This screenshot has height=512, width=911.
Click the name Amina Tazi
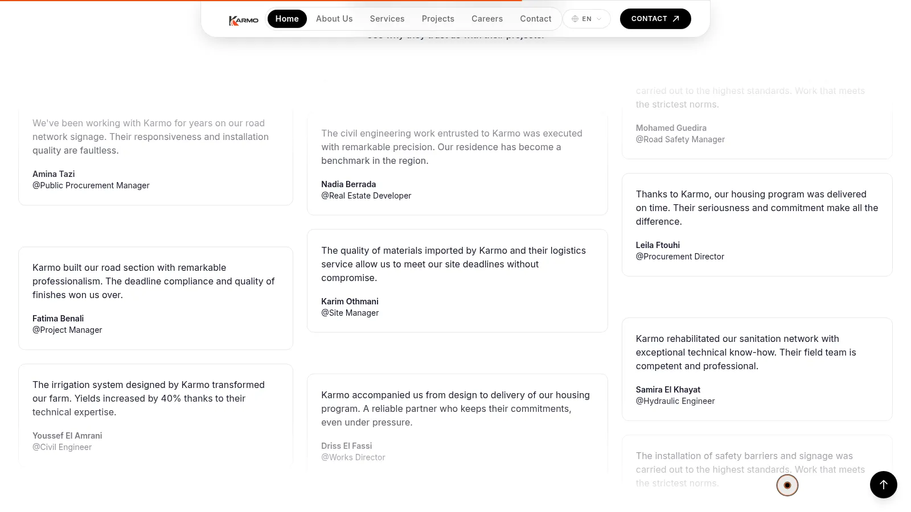(54, 174)
